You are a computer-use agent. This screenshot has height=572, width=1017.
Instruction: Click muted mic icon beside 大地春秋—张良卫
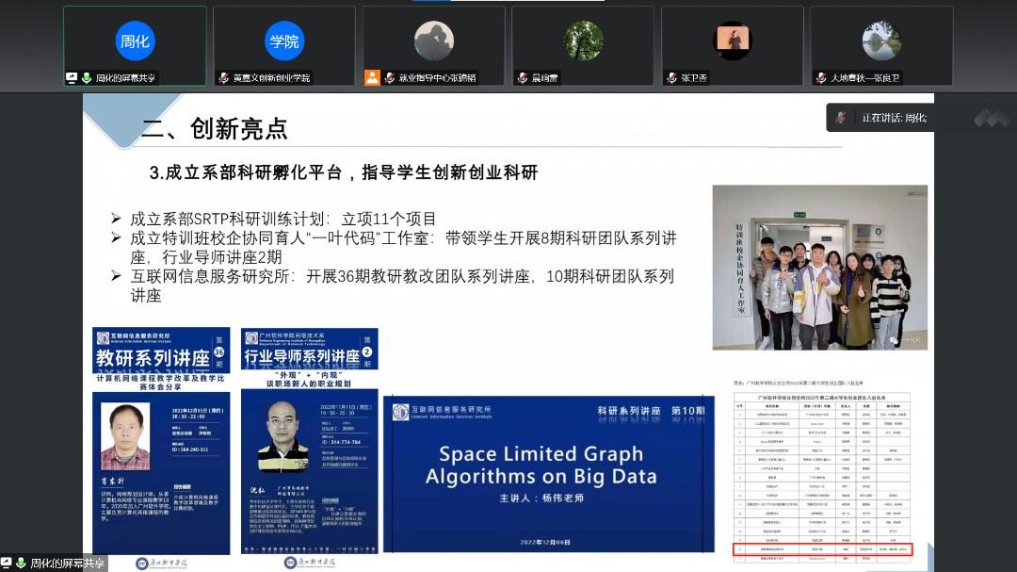click(x=821, y=78)
